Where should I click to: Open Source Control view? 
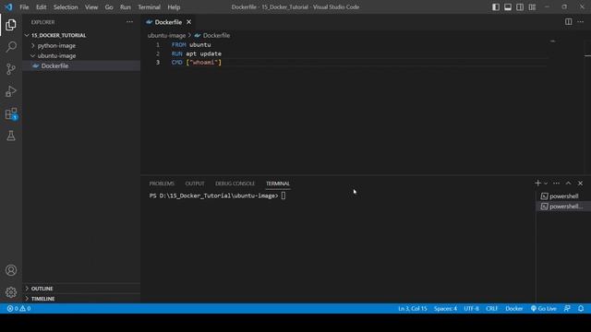point(11,69)
